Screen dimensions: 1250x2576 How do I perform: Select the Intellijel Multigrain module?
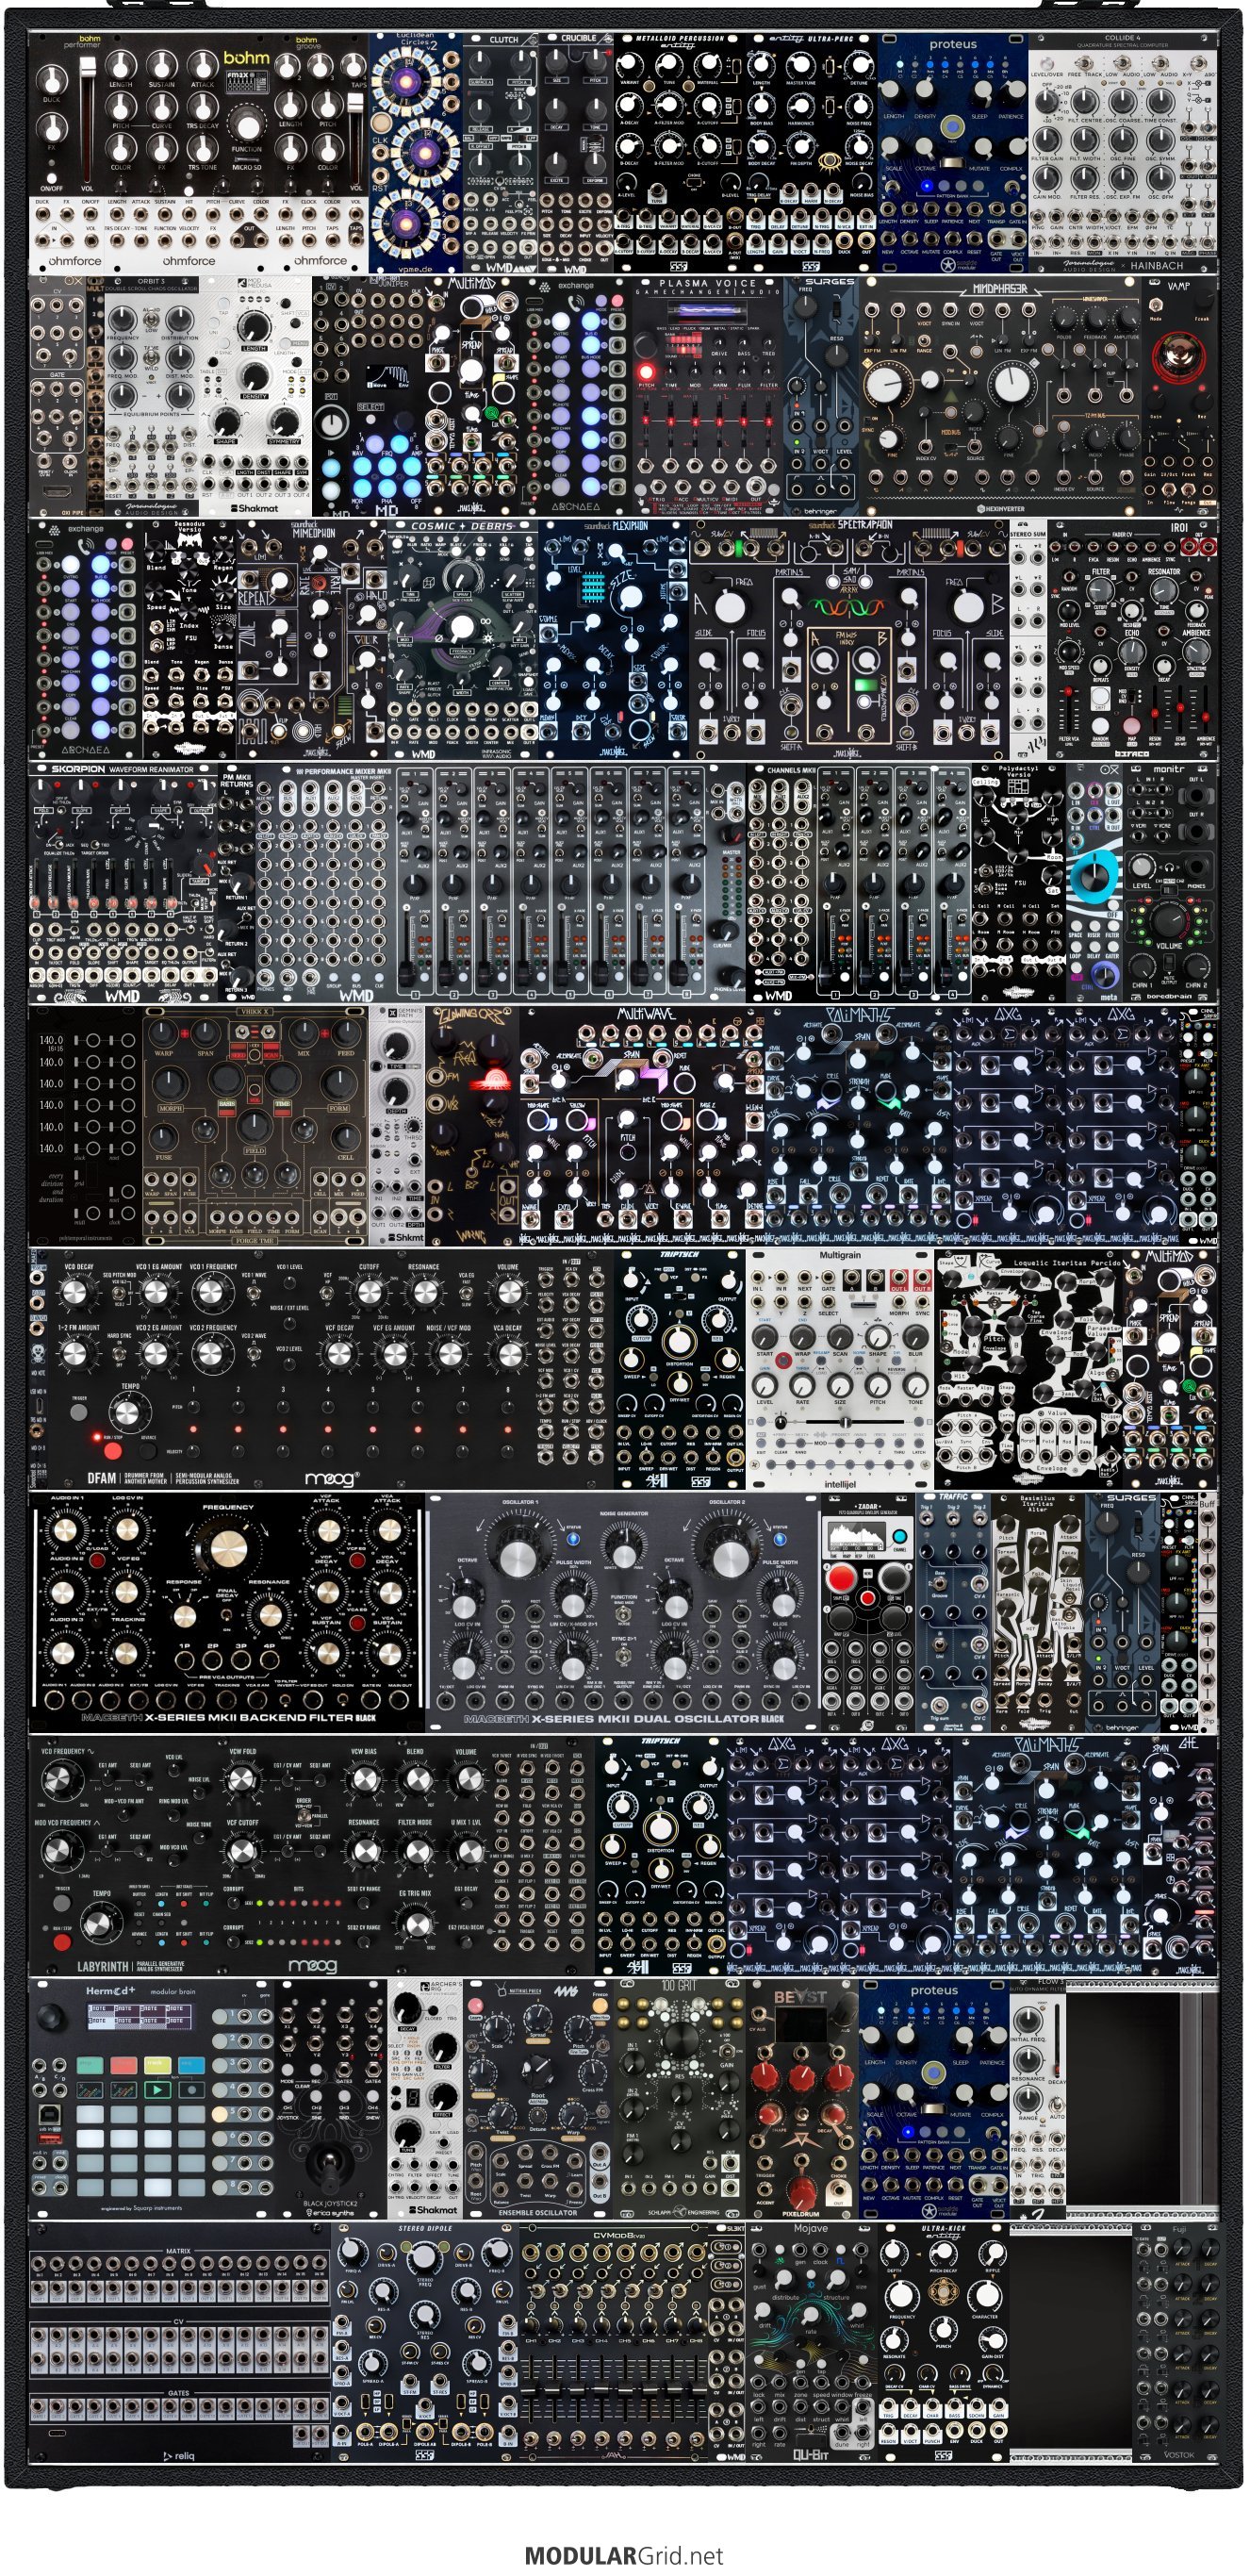(840, 1370)
